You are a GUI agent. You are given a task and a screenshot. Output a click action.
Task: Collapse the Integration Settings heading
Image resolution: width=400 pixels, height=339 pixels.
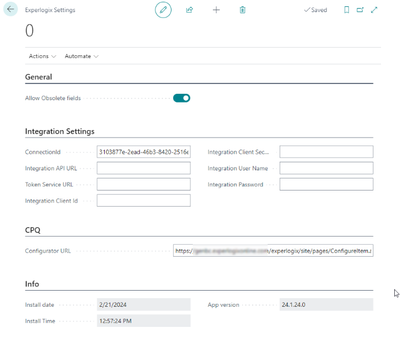pos(60,131)
